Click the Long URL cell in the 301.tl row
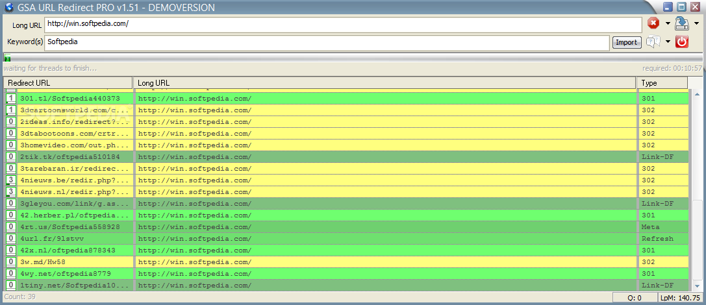This screenshot has height=305, width=706. (x=386, y=99)
